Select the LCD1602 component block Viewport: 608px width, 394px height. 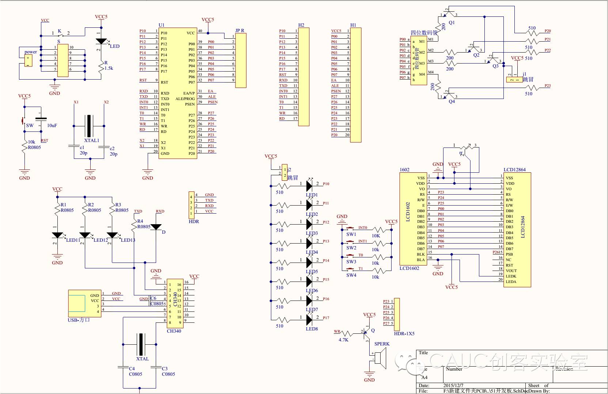(x=413, y=219)
